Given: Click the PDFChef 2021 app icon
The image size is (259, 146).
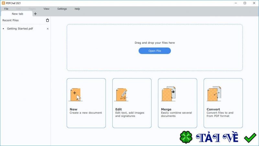Looking at the screenshot, I should (x=3, y=3).
